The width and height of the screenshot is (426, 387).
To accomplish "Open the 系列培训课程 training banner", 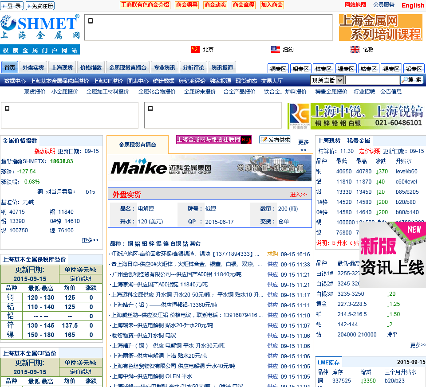I will pos(381,27).
